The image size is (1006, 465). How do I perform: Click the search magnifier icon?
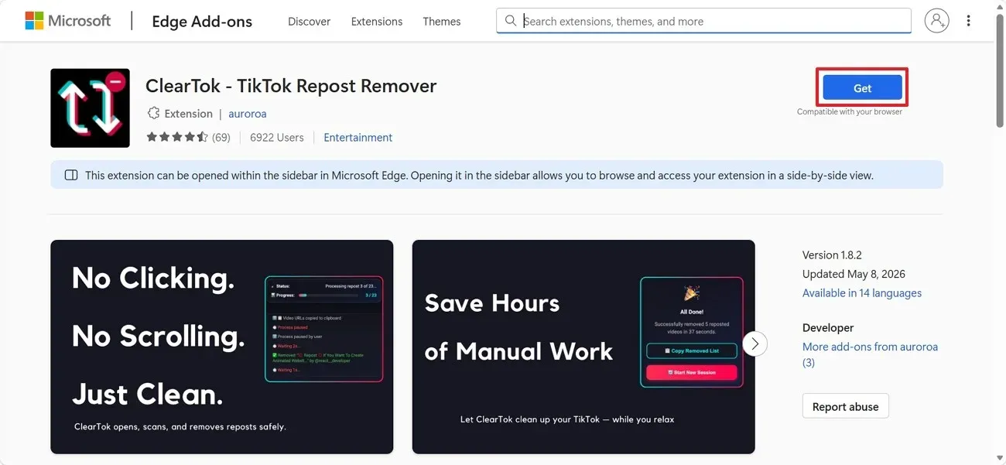tap(510, 21)
